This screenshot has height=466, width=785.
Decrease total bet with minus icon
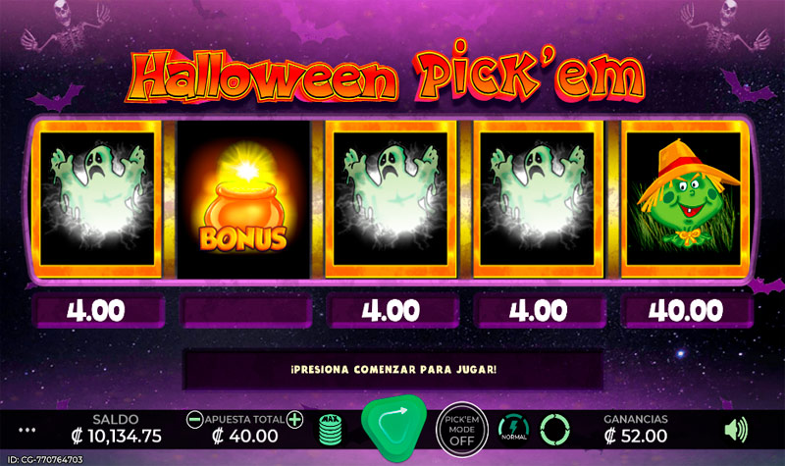pyautogui.click(x=194, y=420)
